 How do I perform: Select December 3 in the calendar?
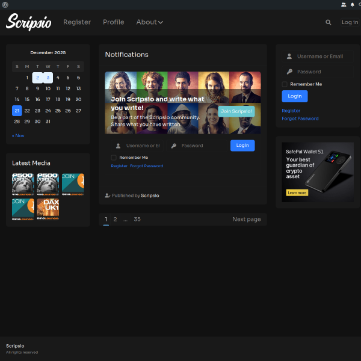coord(48,78)
